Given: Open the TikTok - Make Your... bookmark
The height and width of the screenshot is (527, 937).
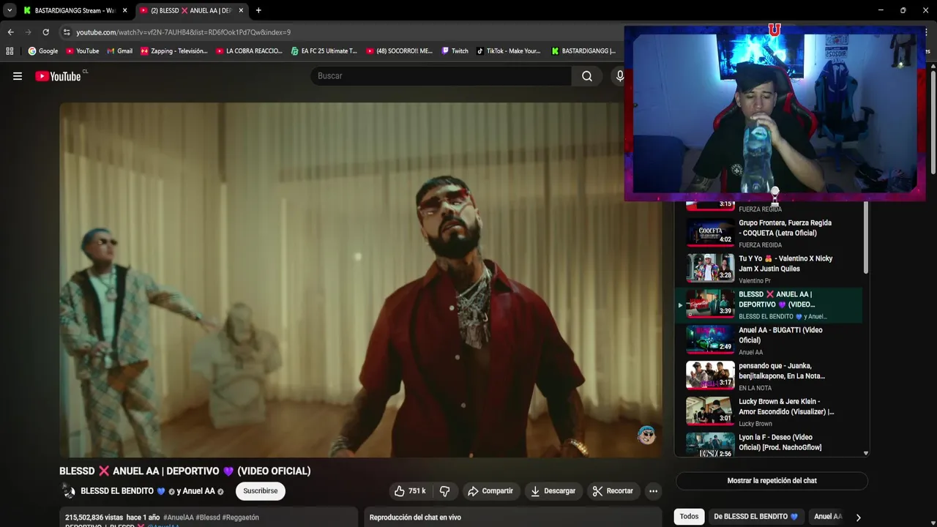Looking at the screenshot, I should tap(508, 51).
